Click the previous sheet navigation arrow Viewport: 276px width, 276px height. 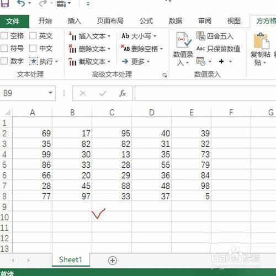point(13,260)
